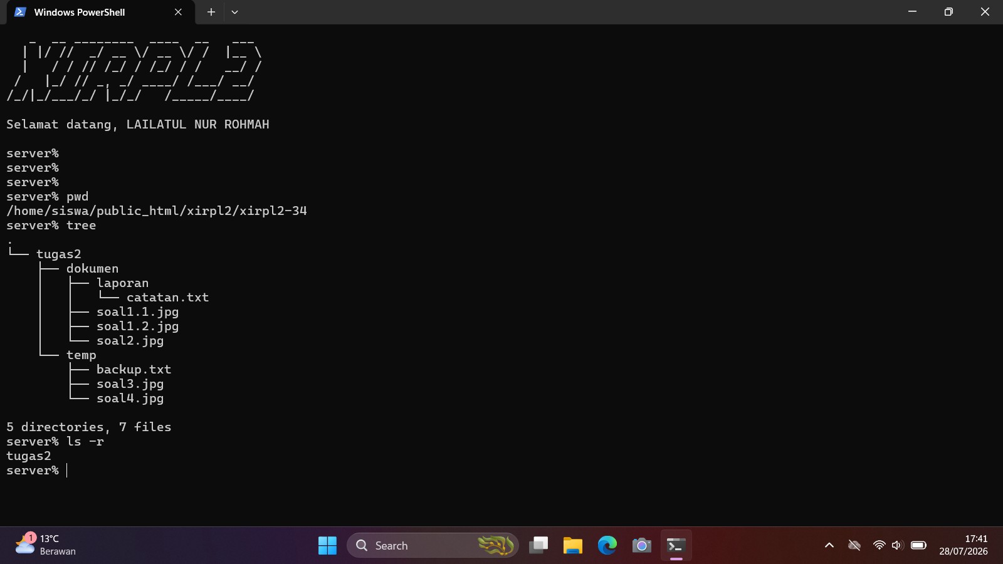Click the 'tugas2' output under ls -r

29,456
